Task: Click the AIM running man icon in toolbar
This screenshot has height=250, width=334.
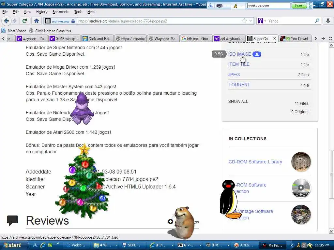Action: pyautogui.click(x=235, y=6)
